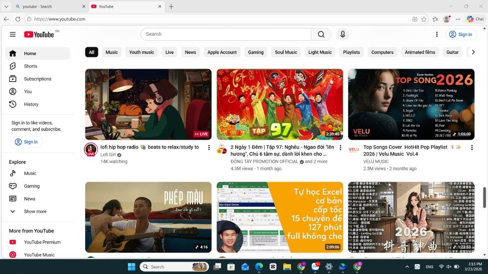Viewport: 488px width, 274px height.
Task: Open YouTube Premium from the sidebar
Action: click(x=42, y=242)
